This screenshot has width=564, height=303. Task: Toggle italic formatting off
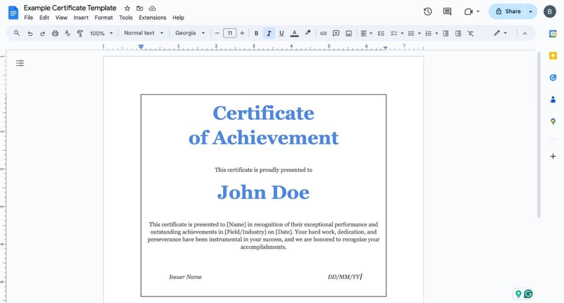(x=268, y=33)
